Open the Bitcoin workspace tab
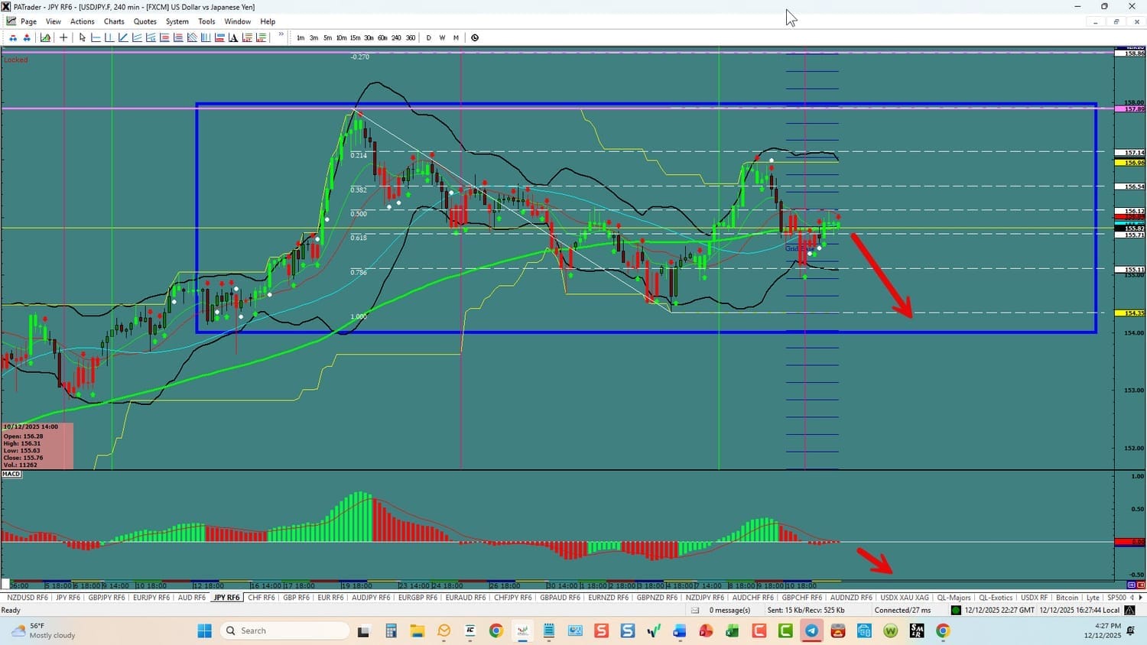The height and width of the screenshot is (645, 1147). (x=1067, y=598)
